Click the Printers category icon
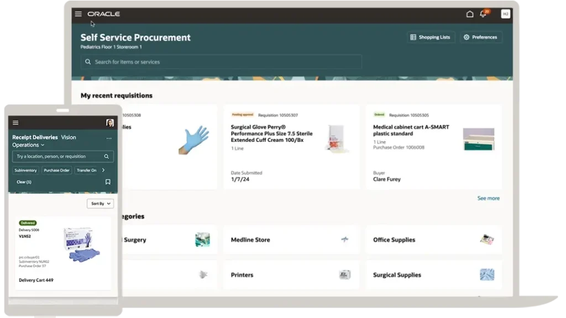This screenshot has height=318, width=566. (x=345, y=275)
